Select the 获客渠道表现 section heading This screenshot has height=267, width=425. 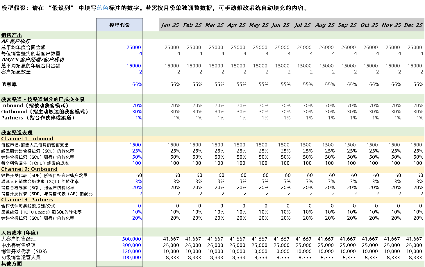click(x=17, y=132)
